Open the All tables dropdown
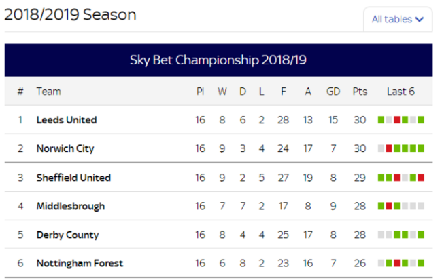Screen dimensions: 442x280 [x=398, y=19]
